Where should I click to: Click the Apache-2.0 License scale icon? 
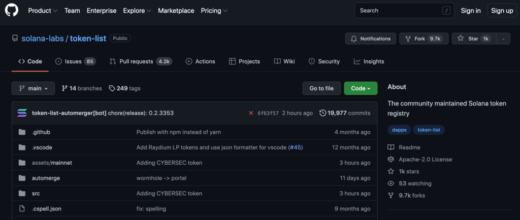click(x=391, y=160)
